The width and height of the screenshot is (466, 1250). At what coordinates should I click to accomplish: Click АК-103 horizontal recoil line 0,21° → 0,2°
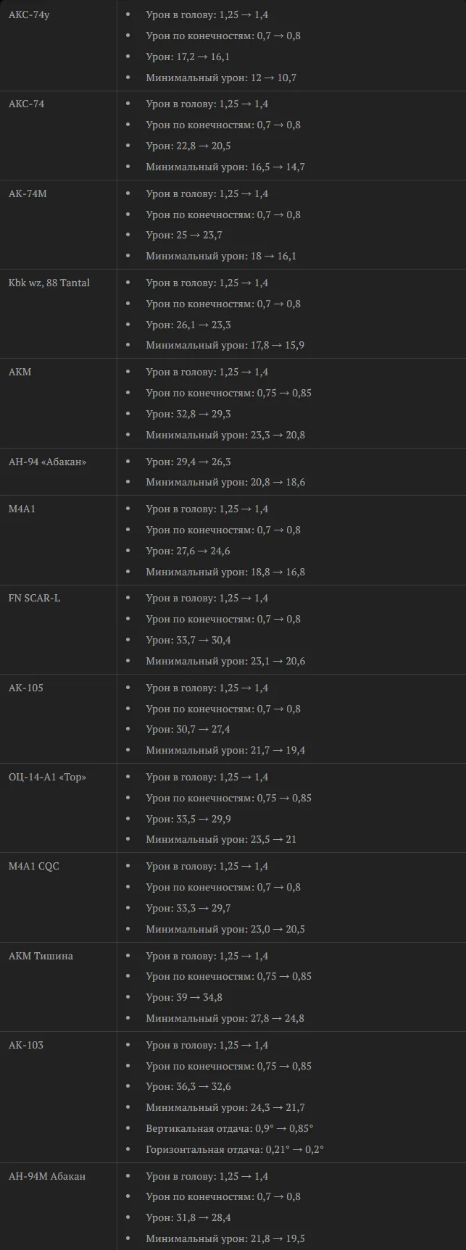tap(235, 1149)
